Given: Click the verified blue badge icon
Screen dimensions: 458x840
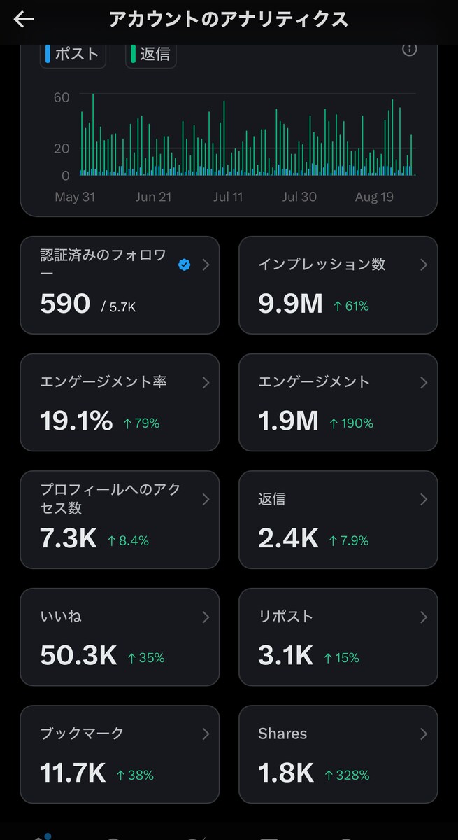Looking at the screenshot, I should 184,265.
